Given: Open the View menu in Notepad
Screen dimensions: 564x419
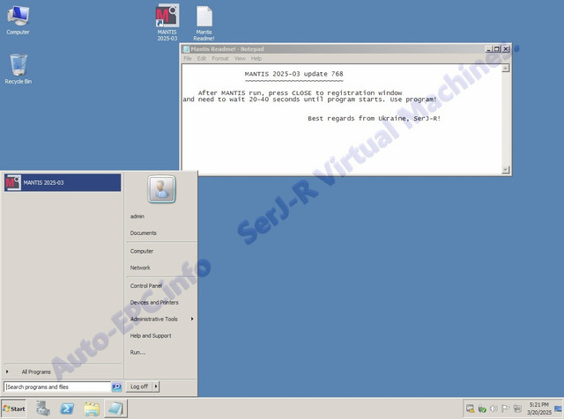Looking at the screenshot, I should coord(240,58).
